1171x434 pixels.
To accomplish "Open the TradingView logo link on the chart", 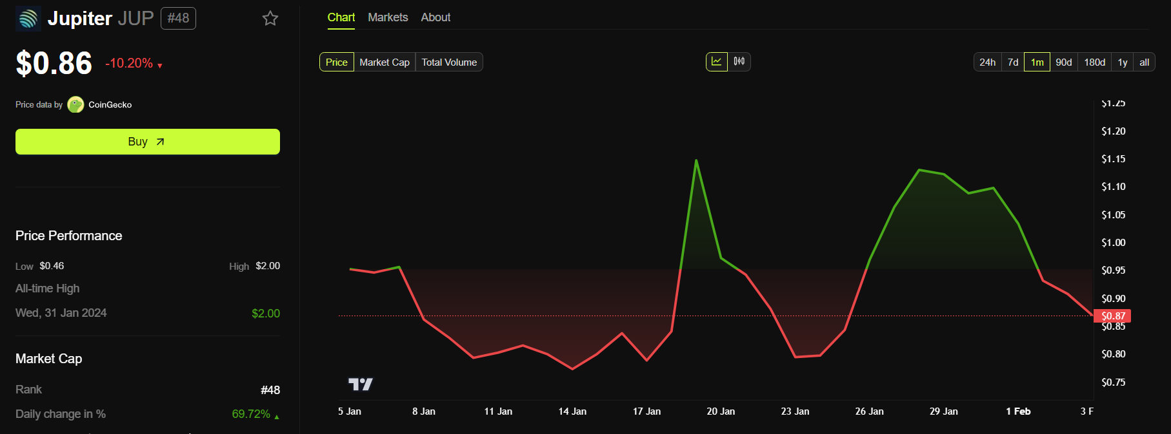I will 361,384.
